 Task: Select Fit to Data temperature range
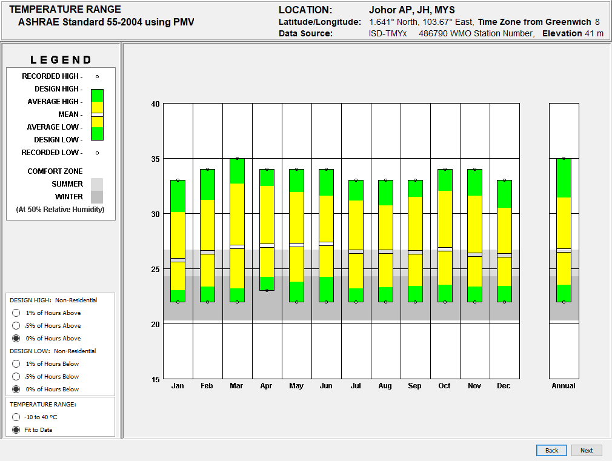click(16, 430)
